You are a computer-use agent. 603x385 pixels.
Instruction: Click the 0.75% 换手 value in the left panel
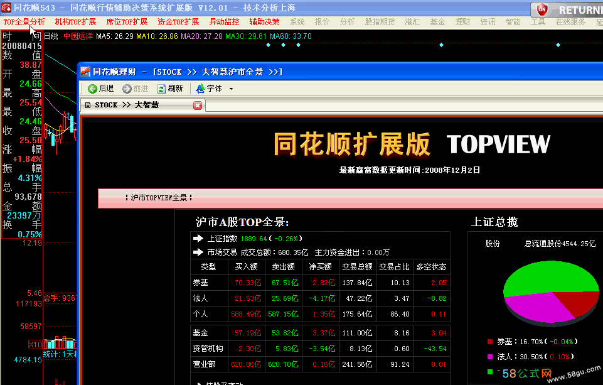[29, 234]
